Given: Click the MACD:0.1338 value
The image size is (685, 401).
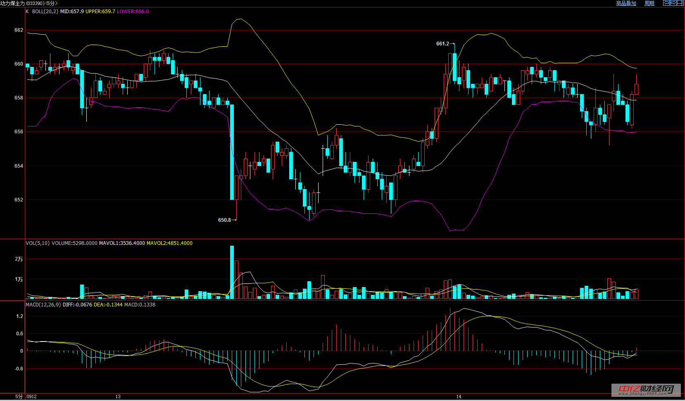Looking at the screenshot, I should (140, 305).
